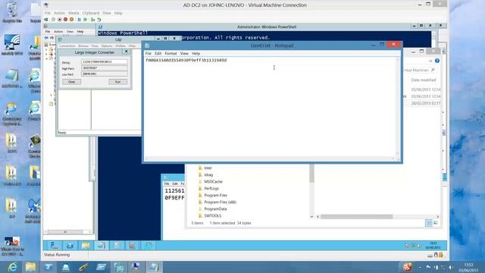Click the guest taskbar clock
Screen dimensions: 485x273
click(433, 246)
